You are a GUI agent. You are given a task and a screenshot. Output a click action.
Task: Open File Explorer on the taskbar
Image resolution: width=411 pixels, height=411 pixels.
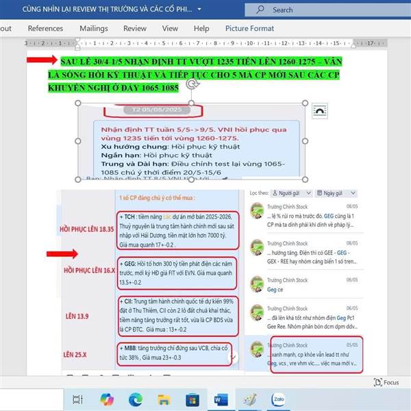click(164, 400)
